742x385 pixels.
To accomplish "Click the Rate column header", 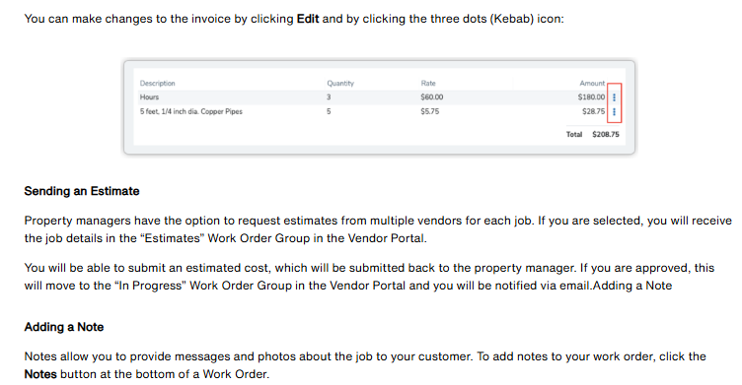I will tap(428, 83).
